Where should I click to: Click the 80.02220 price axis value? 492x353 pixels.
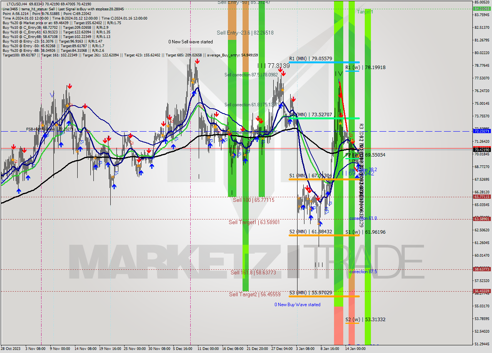click(482, 53)
